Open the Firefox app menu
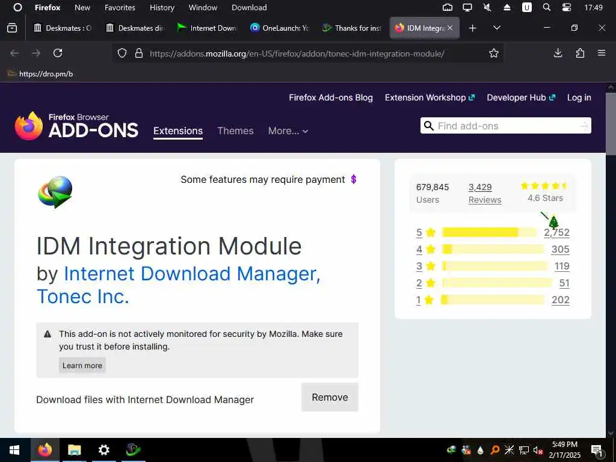The width and height of the screenshot is (616, 462). [x=48, y=7]
